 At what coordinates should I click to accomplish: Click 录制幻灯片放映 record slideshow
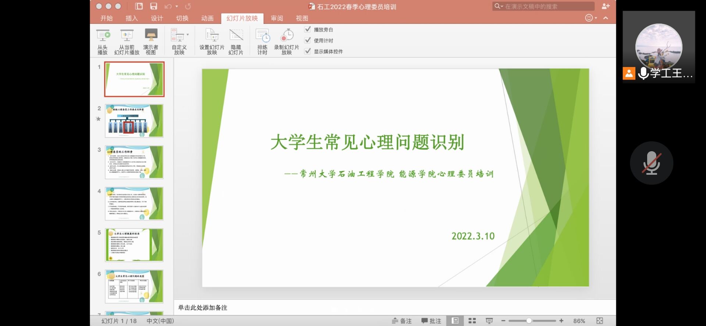point(287,36)
